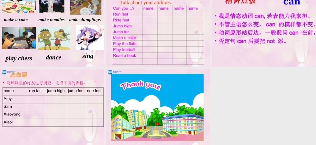Click Amy's empty 'run fast' cell
The image size is (316, 145).
point(36,99)
